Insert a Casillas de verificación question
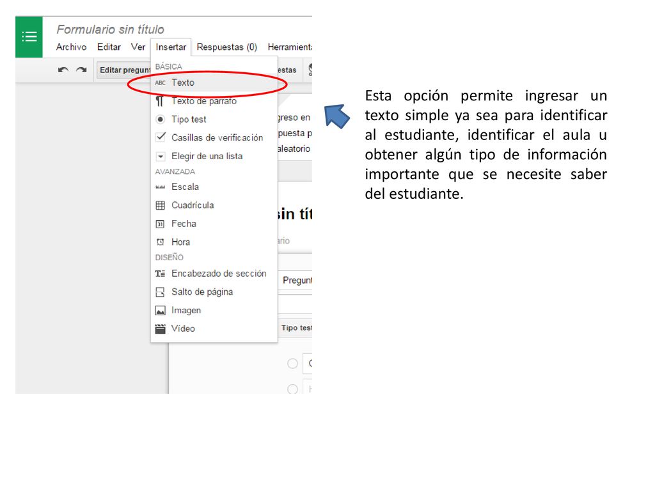 tap(214, 138)
